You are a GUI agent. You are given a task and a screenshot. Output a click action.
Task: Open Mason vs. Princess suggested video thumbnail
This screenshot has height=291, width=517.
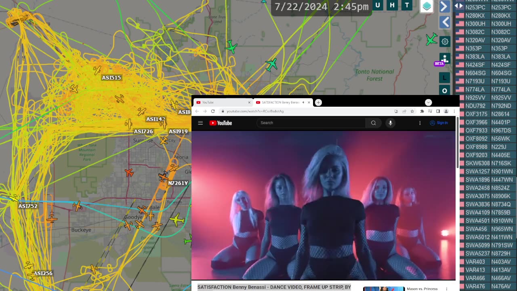tap(384, 289)
